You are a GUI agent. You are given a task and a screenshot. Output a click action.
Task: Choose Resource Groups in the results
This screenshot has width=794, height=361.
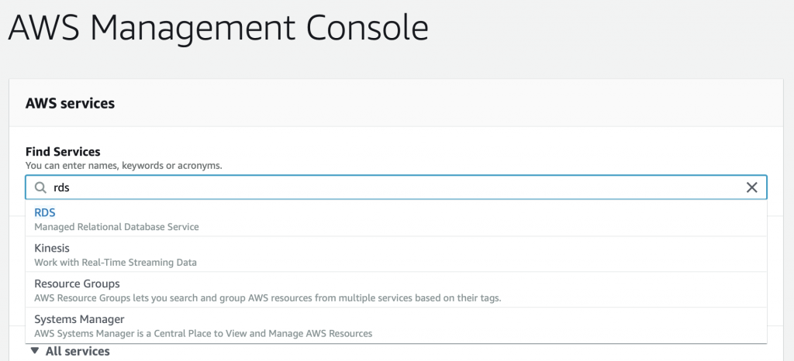[x=396, y=290]
